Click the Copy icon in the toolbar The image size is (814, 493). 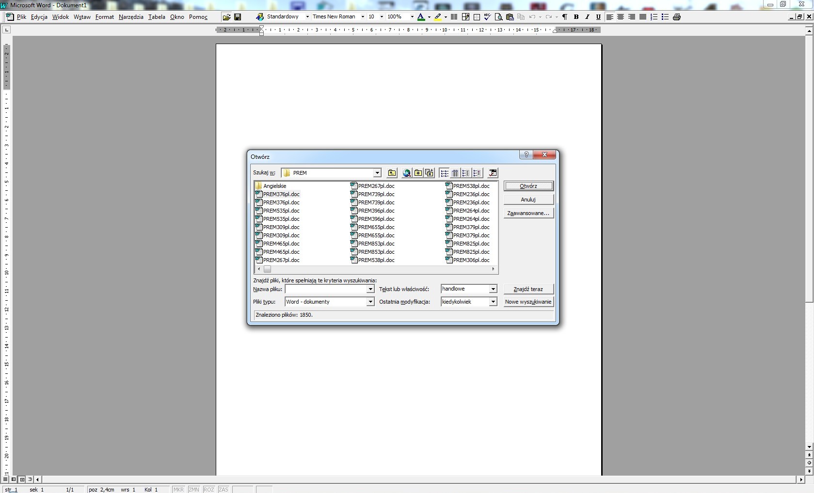click(521, 17)
